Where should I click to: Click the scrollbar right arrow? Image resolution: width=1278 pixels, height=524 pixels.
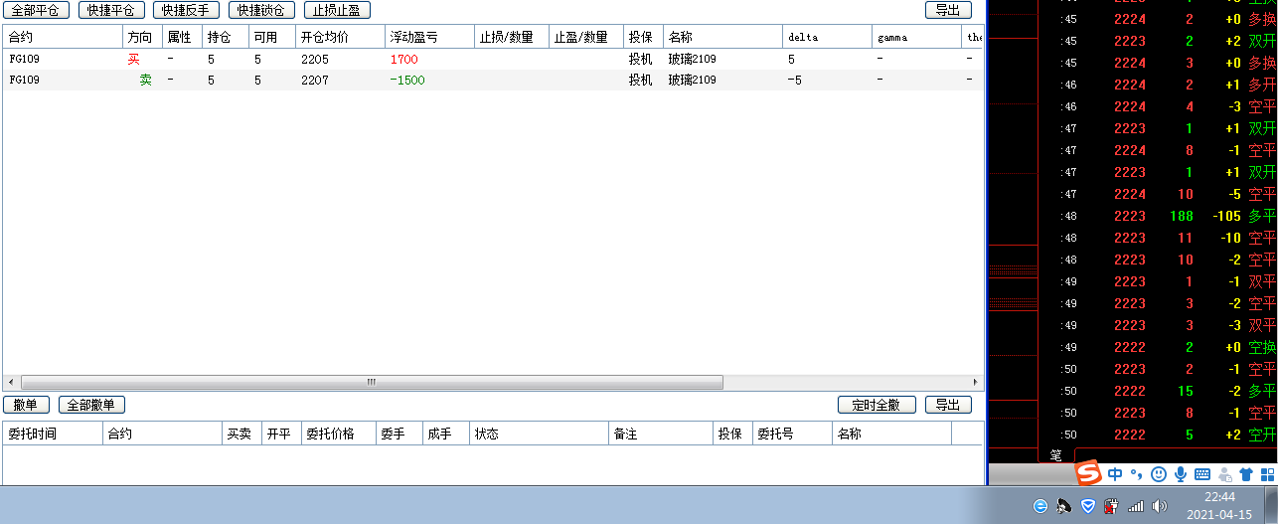(975, 382)
